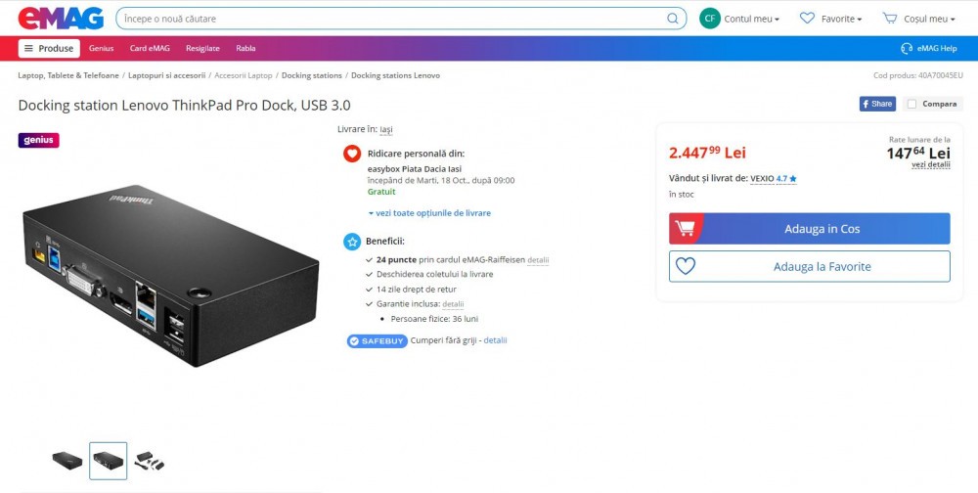Click the search magnifier icon
This screenshot has height=493, width=978.
673,19
